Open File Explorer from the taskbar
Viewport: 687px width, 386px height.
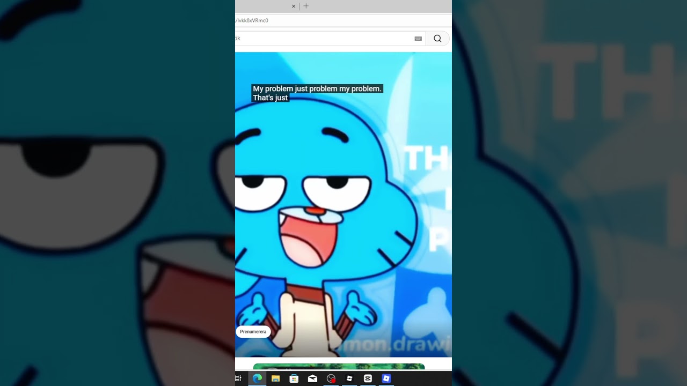[x=276, y=378]
